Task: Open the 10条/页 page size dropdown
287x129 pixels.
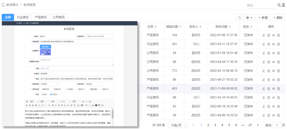Action: tap(178, 125)
